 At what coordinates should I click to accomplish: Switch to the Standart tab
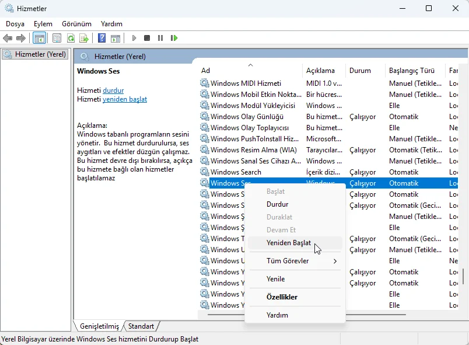click(x=141, y=326)
